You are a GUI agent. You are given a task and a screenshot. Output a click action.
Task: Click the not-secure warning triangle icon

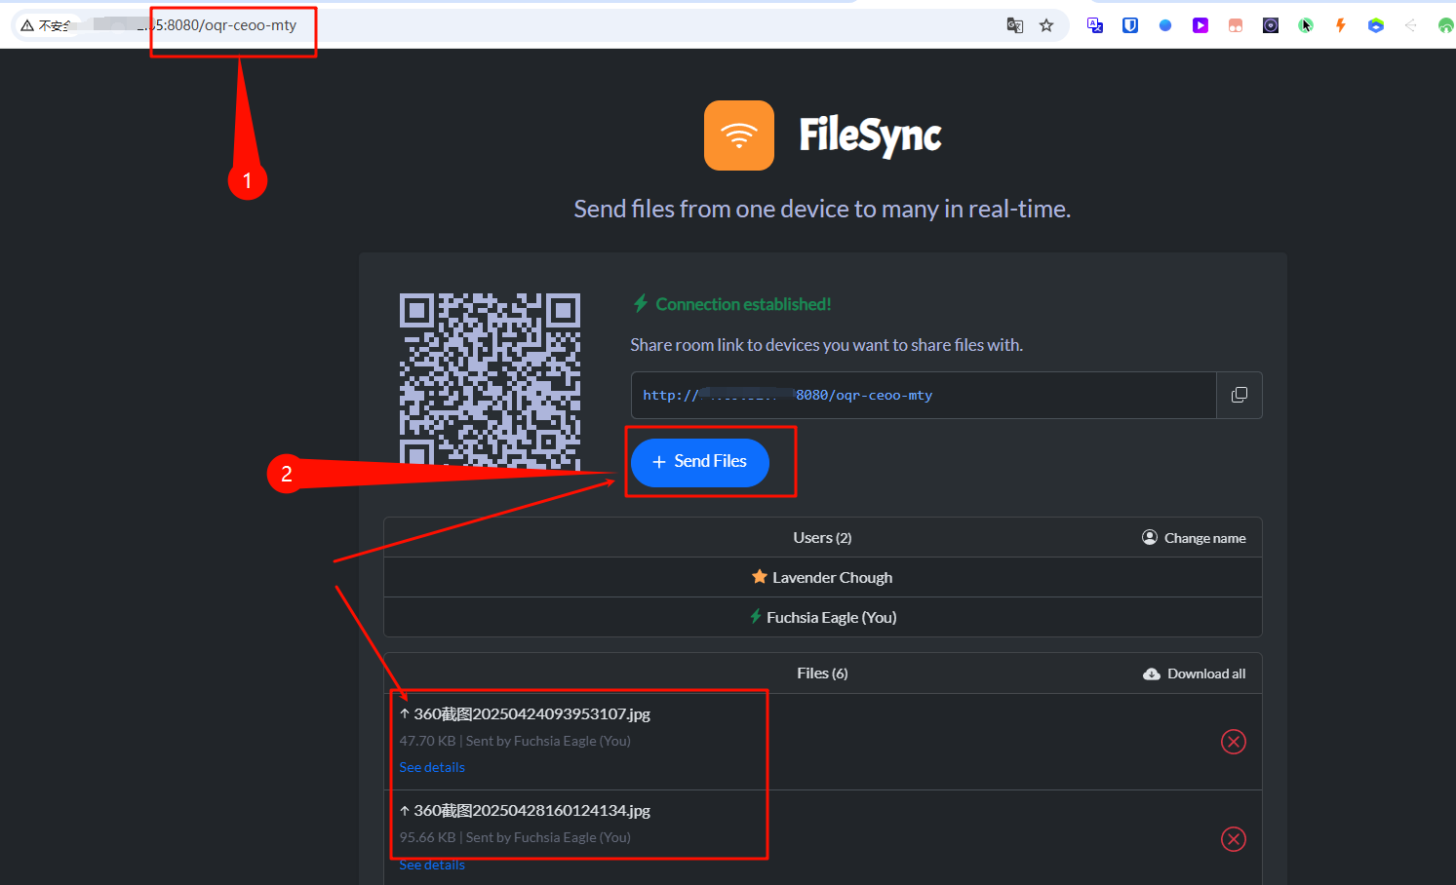[27, 25]
